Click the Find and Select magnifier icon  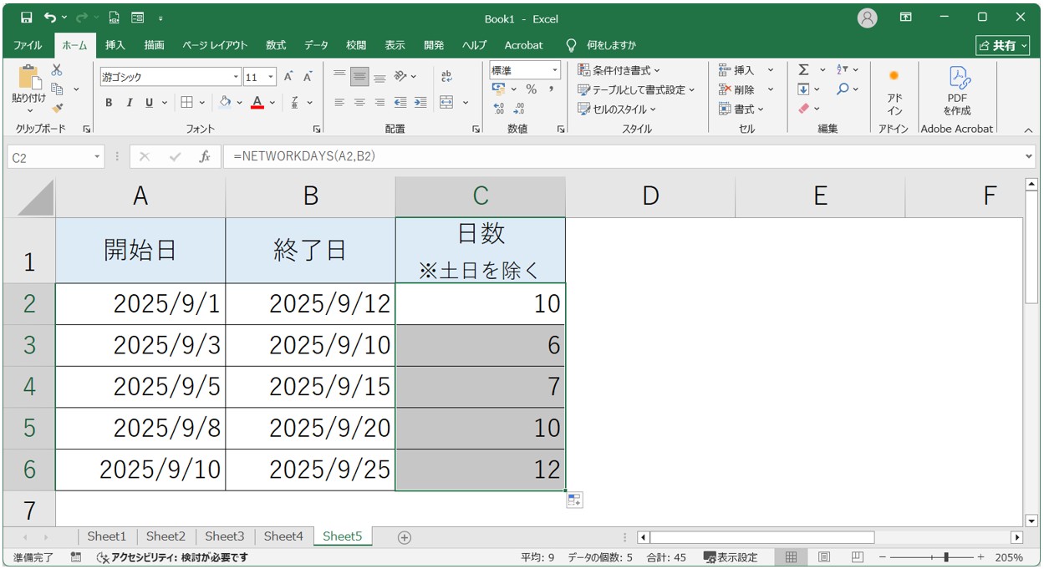843,89
